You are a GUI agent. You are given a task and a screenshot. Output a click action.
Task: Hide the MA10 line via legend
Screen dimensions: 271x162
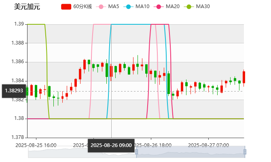[x=136, y=6]
